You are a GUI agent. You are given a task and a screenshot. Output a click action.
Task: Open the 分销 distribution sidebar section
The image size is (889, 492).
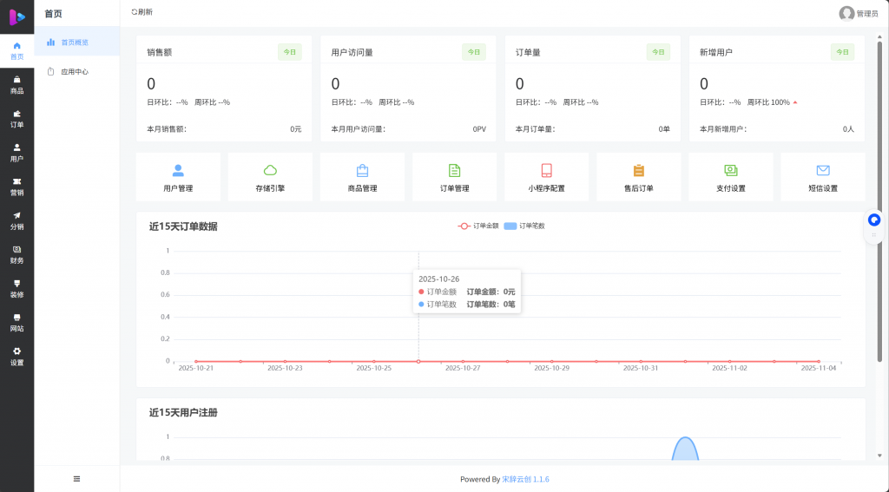(17, 221)
